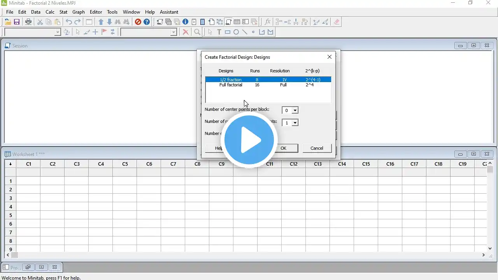Screen dimensions: 498x280
Task: Select the rectangle drawing tool
Action: 228,32
